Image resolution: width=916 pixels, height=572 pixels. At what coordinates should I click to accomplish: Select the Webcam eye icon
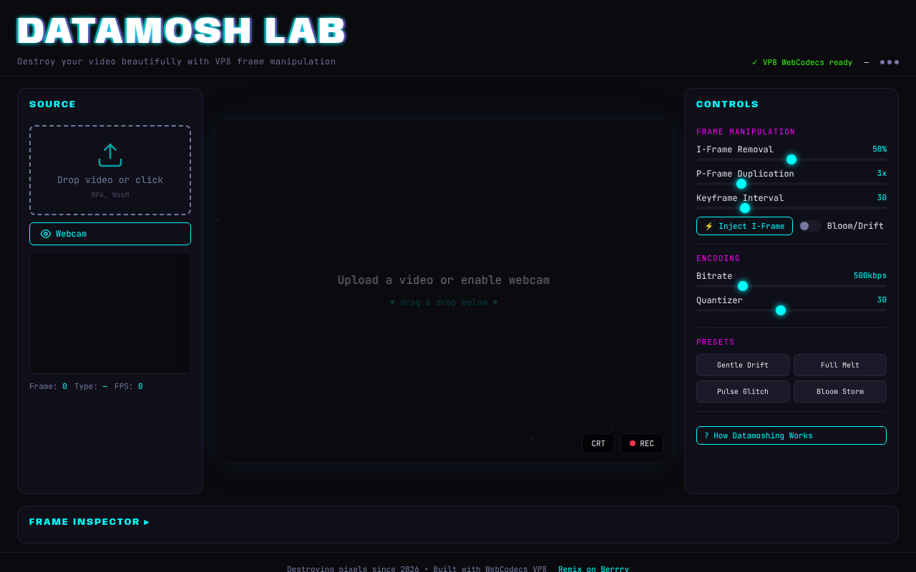point(46,234)
